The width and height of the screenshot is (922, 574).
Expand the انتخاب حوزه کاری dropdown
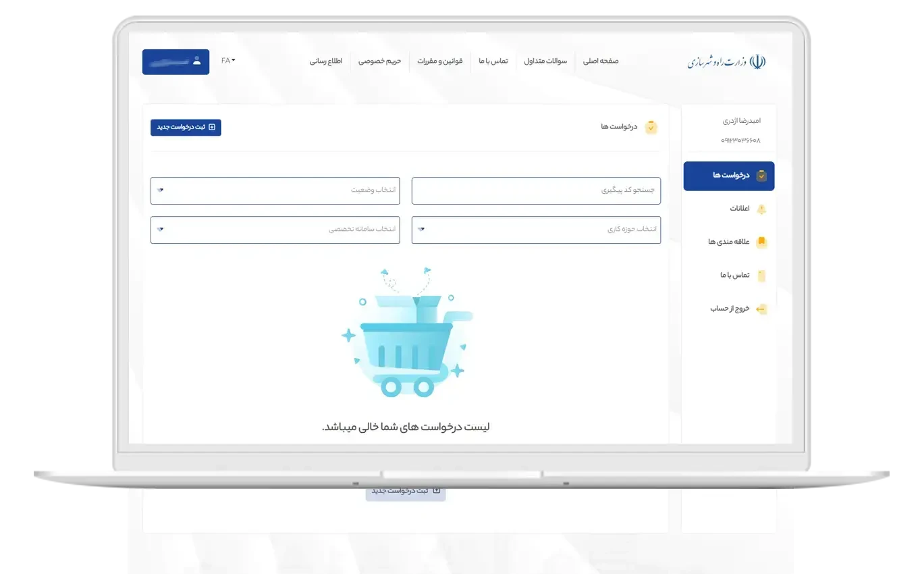tap(536, 230)
